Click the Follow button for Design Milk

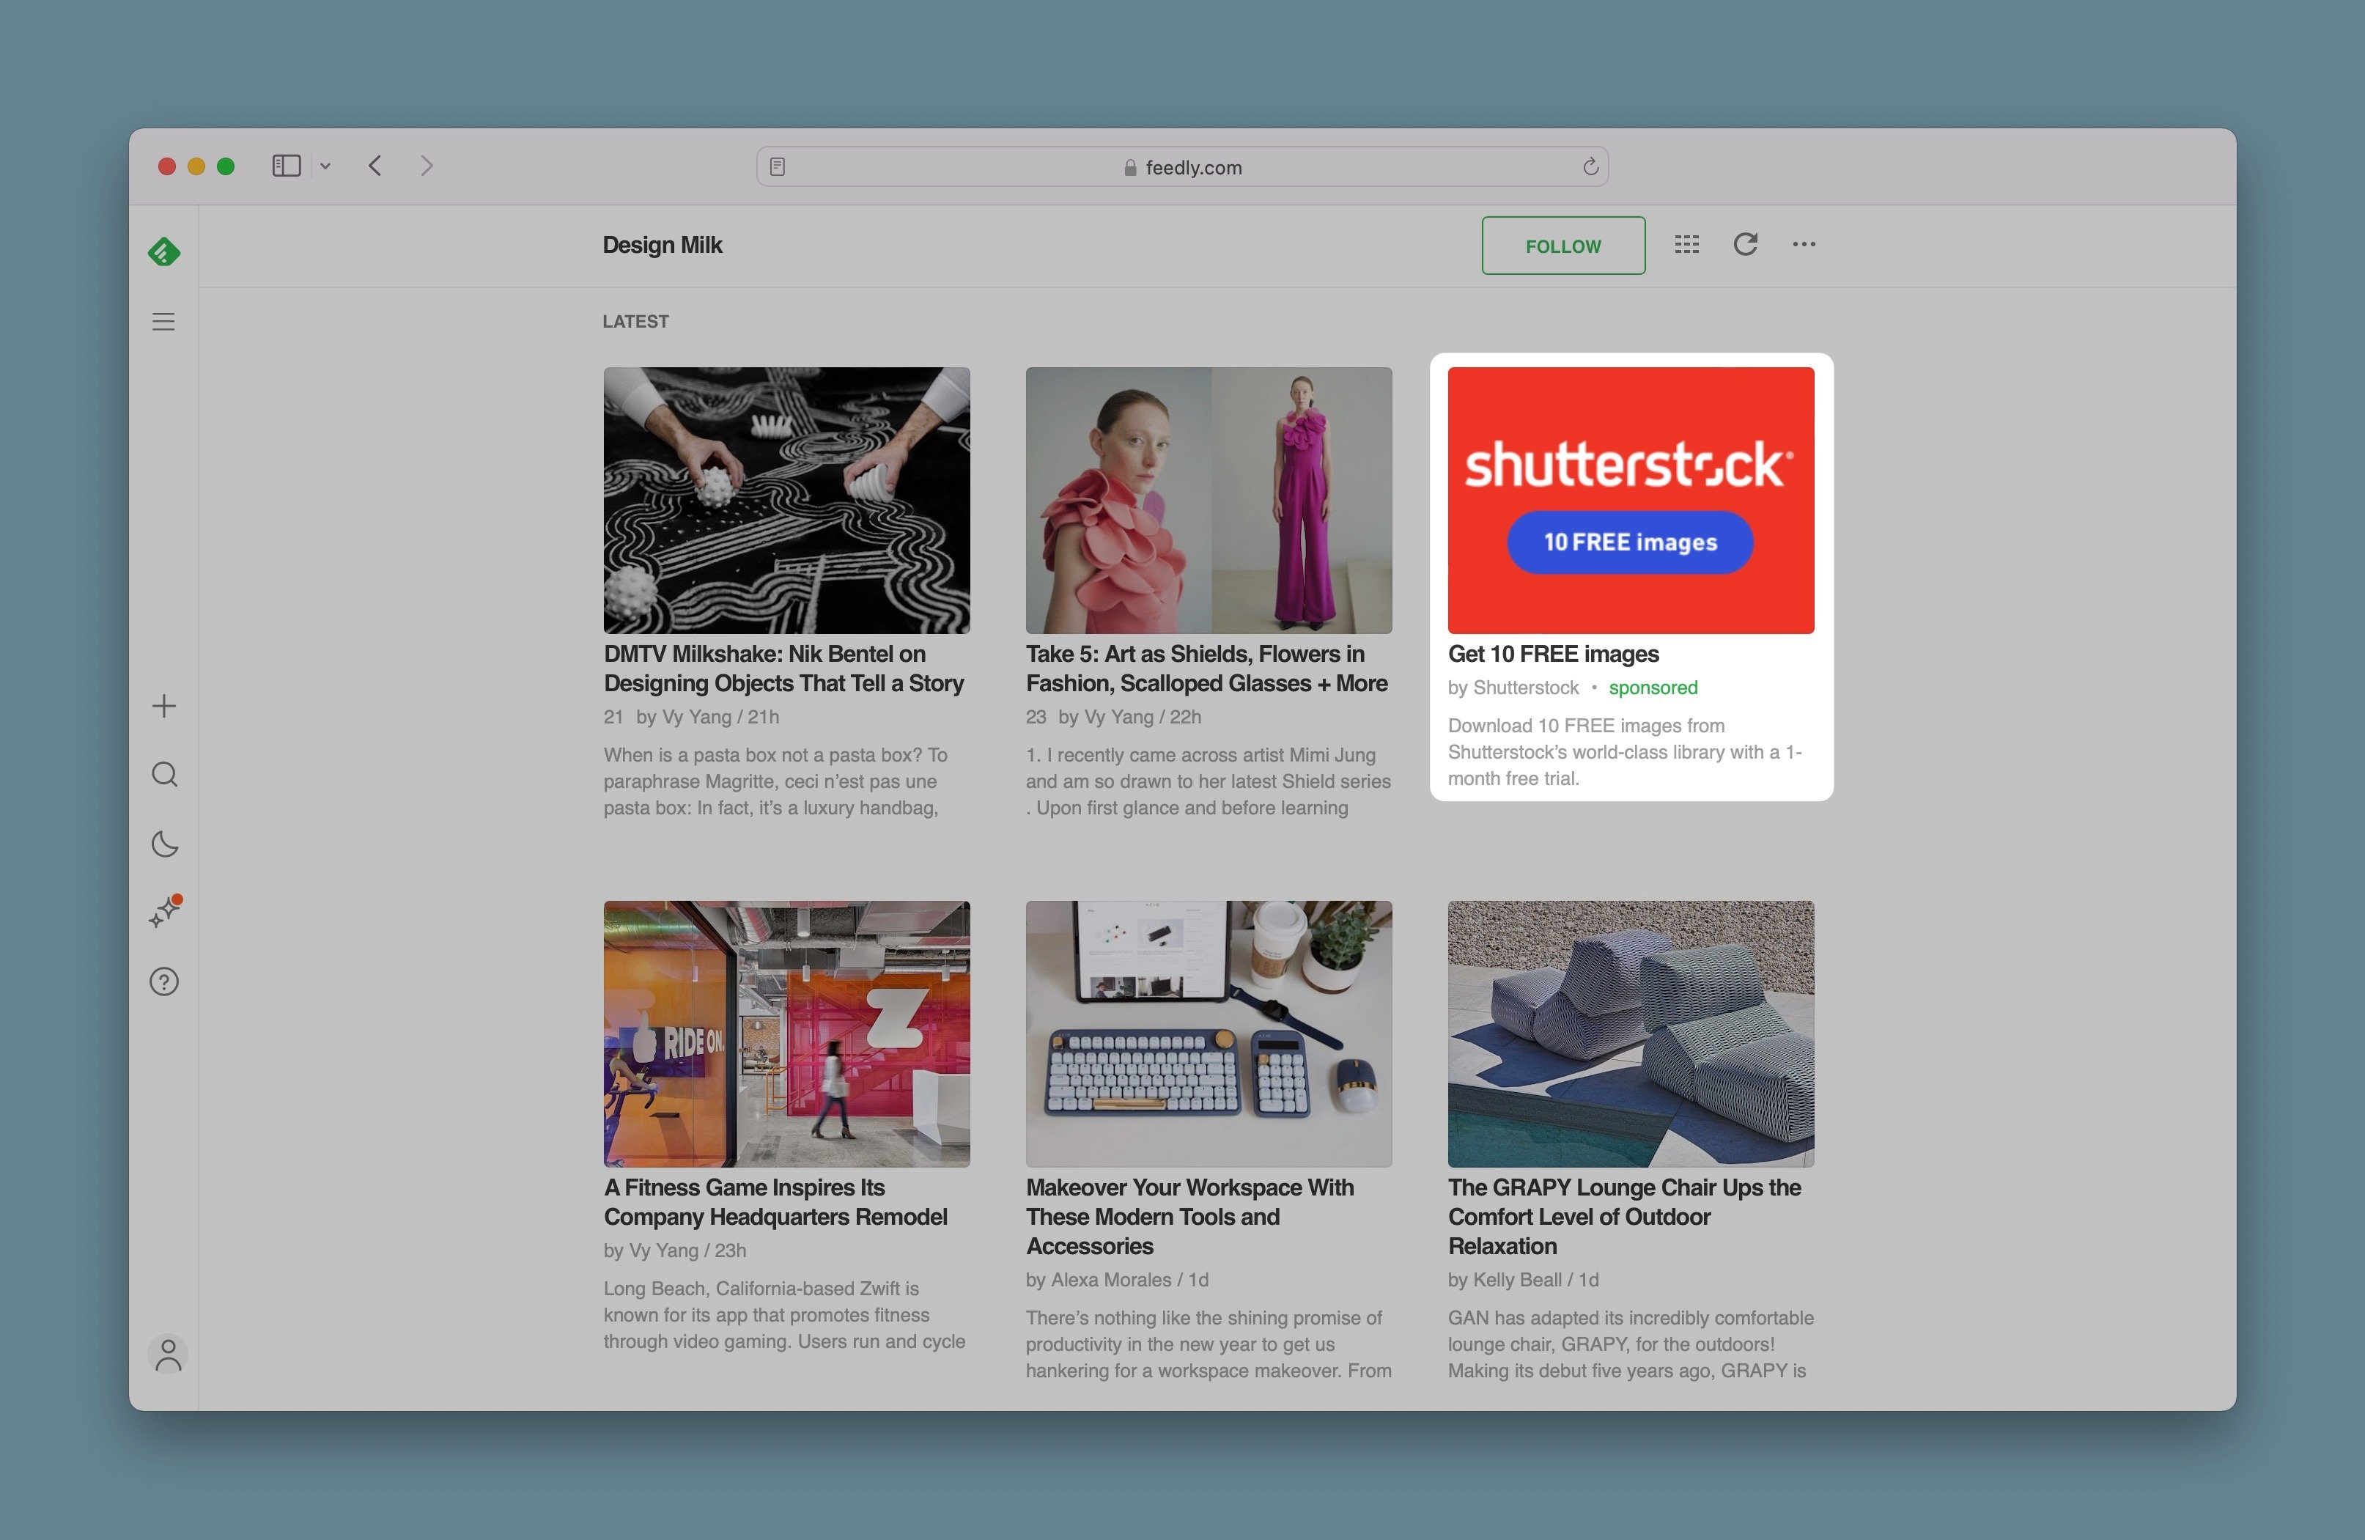(1562, 245)
